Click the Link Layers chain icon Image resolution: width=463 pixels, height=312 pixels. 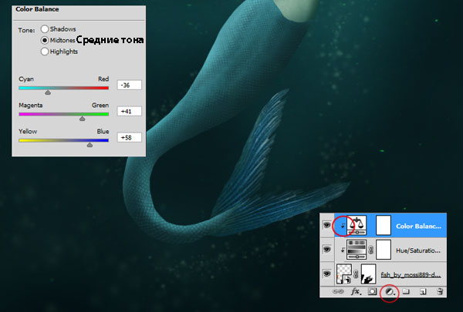pyautogui.click(x=338, y=291)
